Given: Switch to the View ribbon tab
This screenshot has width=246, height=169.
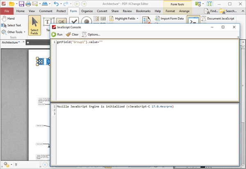Looking at the screenshot, I should click(32, 11).
